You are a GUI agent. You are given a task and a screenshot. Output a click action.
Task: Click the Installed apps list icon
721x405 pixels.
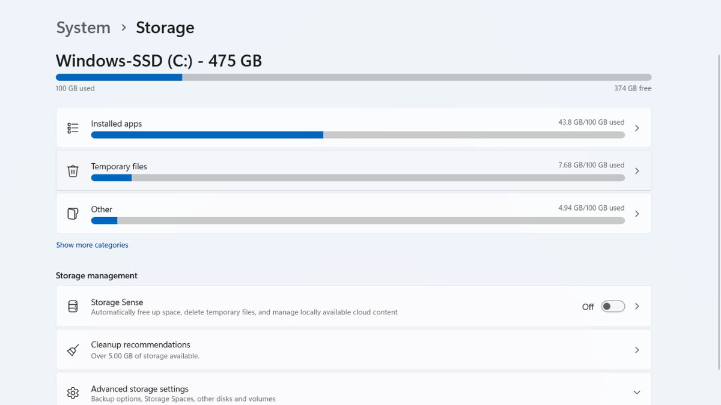(x=73, y=127)
